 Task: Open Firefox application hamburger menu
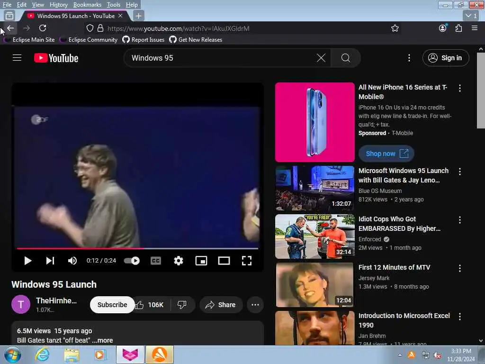point(475,28)
